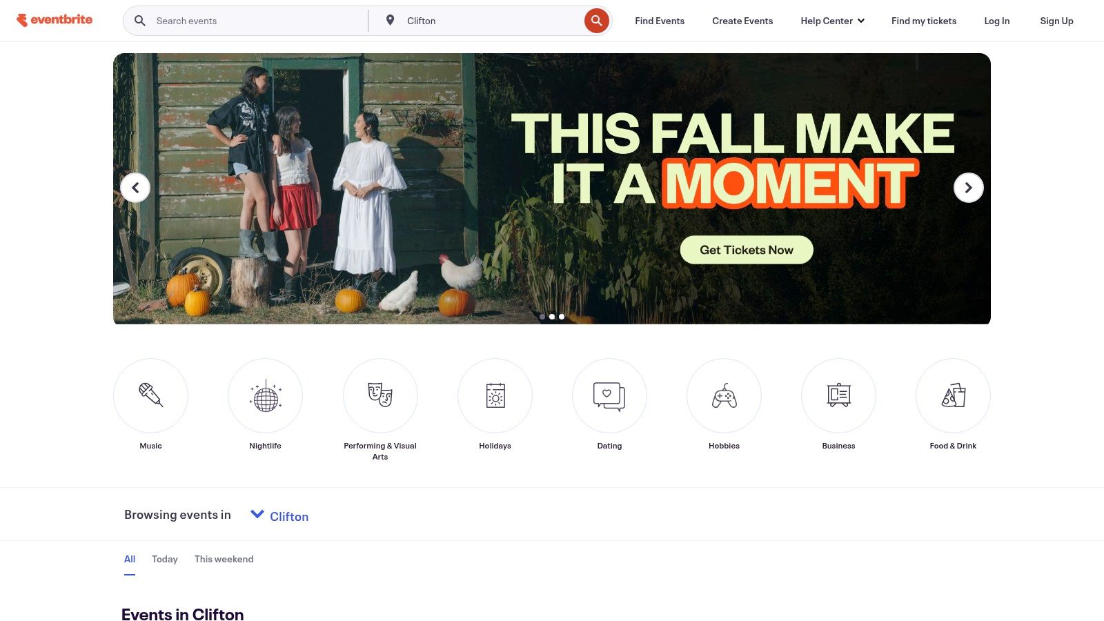This screenshot has width=1104, height=621.
Task: Open the Music category icon
Action: [150, 395]
